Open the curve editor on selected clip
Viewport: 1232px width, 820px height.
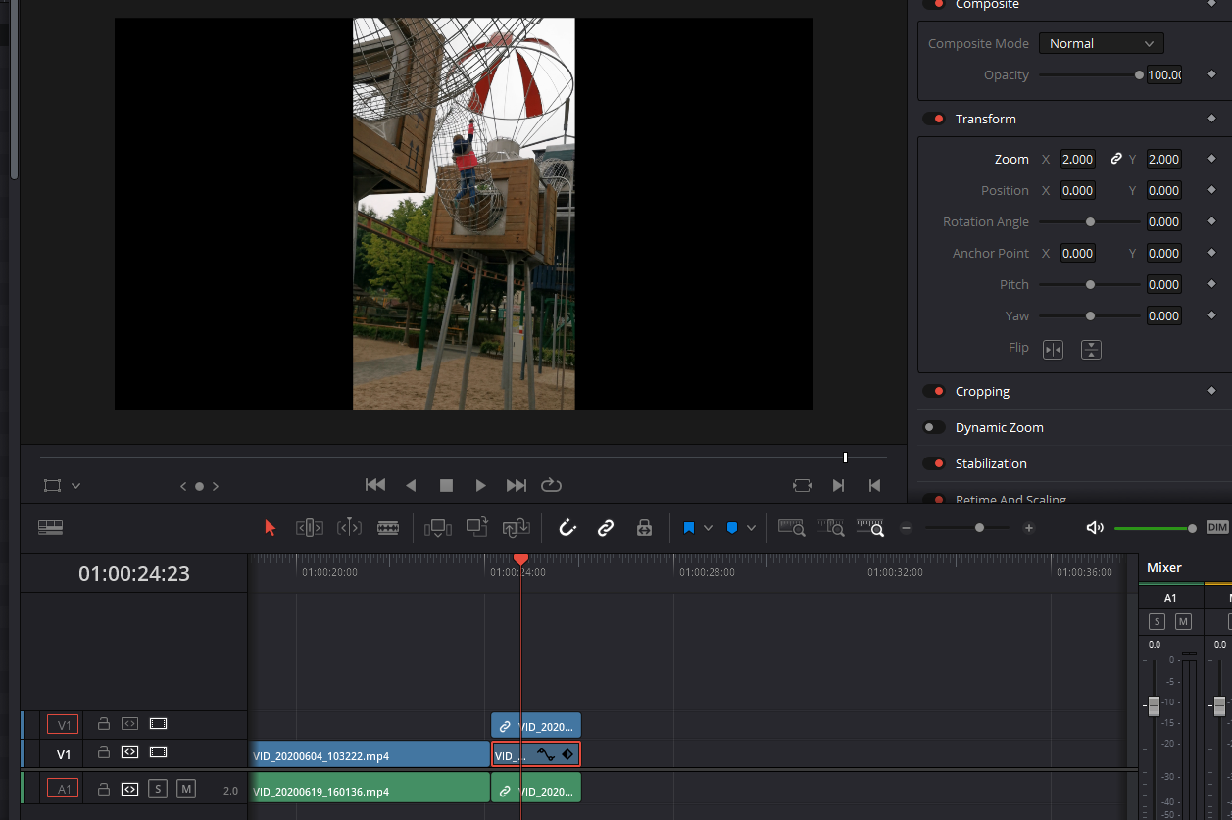click(546, 754)
